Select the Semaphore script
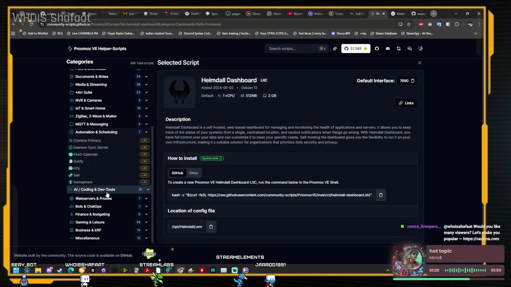 [x=109, y=182]
